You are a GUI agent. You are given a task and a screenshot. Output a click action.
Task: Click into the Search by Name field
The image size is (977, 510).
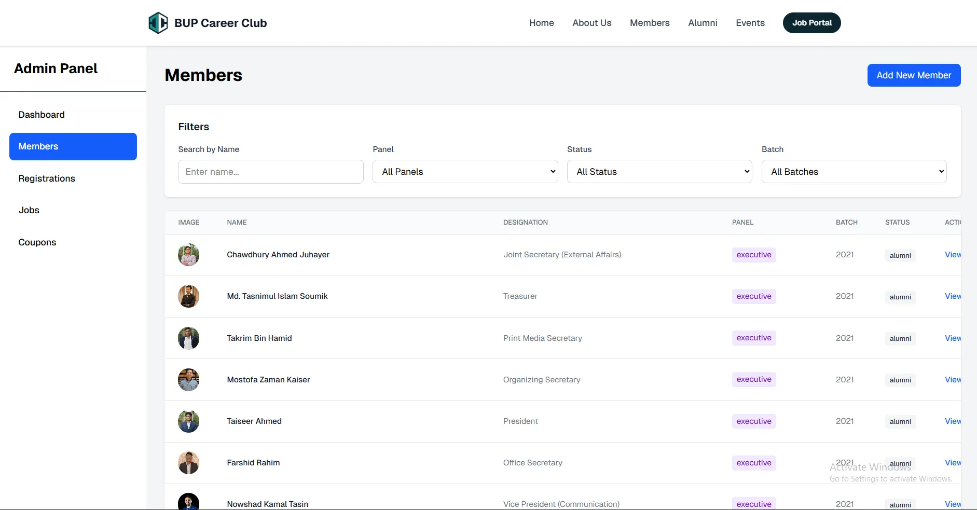tap(270, 172)
